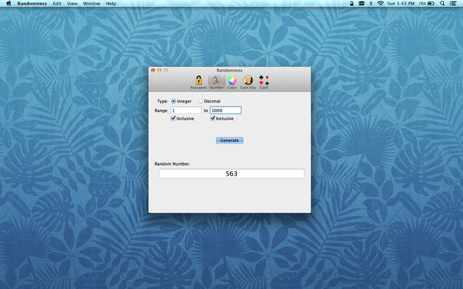Open the Wi-Fi status menu
The height and width of the screenshot is (289, 463).
(381, 3)
